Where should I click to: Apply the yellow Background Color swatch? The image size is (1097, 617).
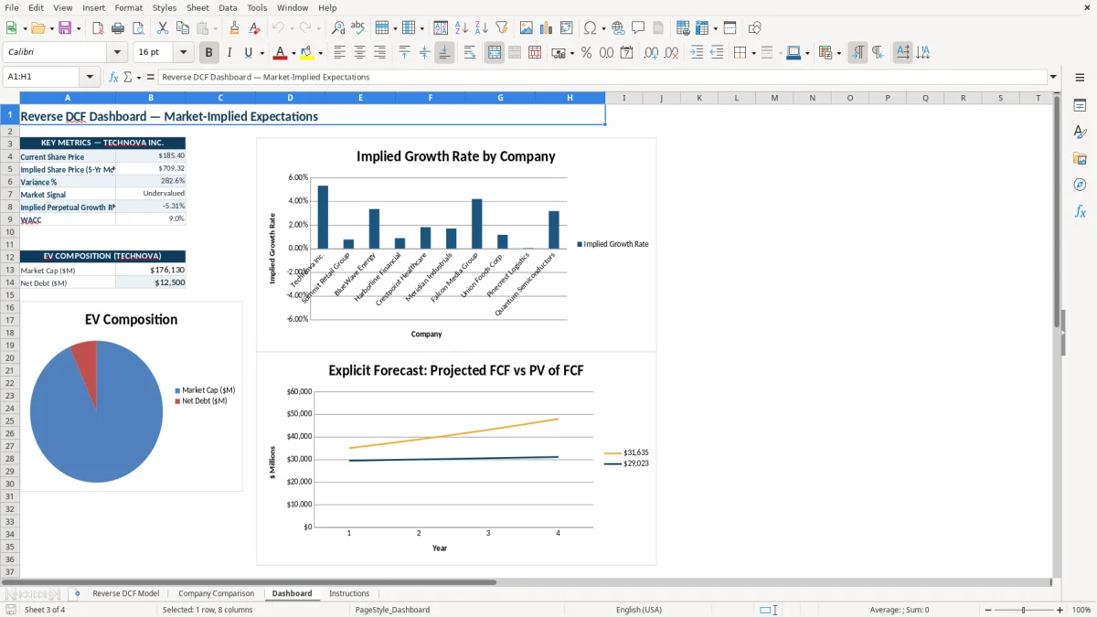pos(308,53)
